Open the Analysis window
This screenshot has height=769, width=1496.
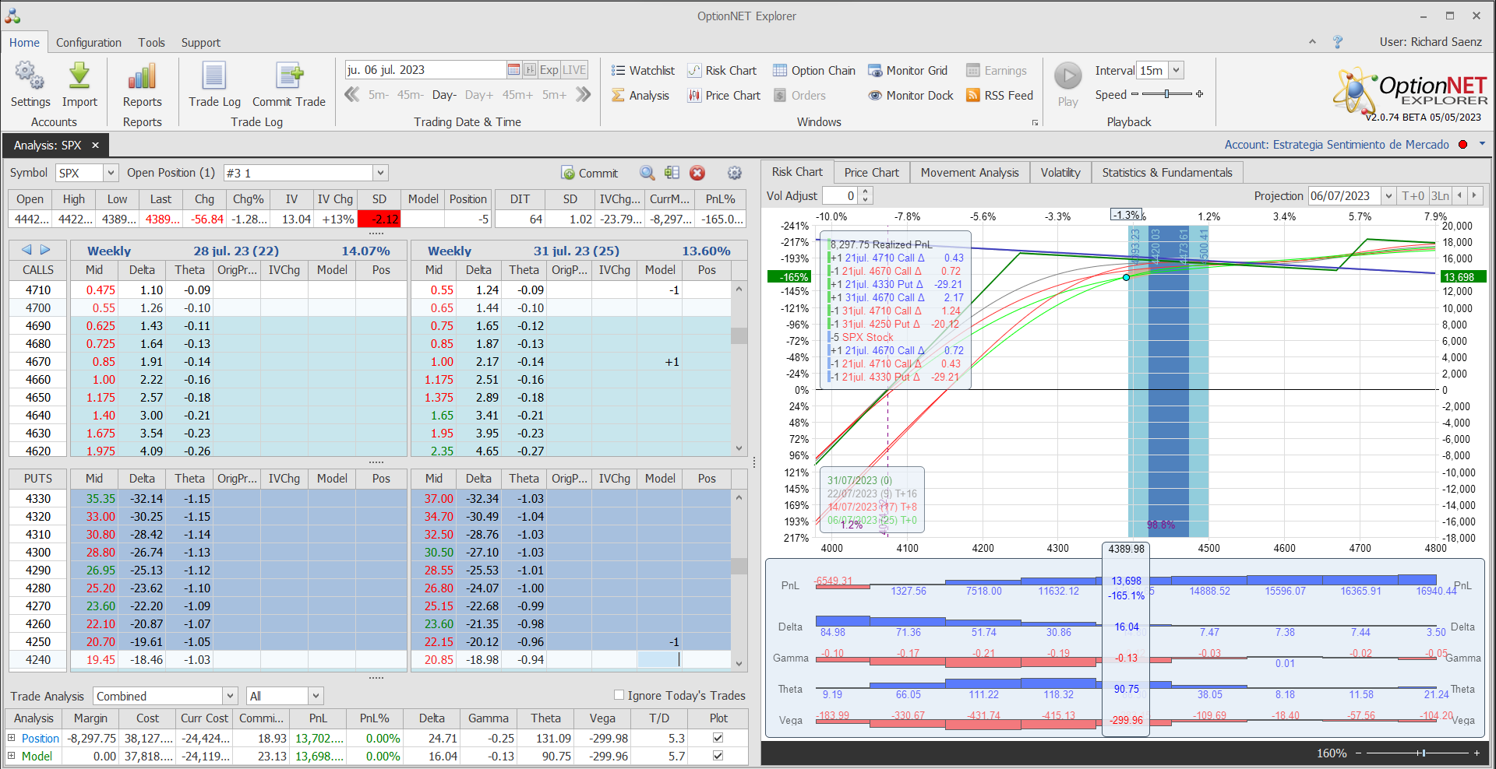(640, 95)
